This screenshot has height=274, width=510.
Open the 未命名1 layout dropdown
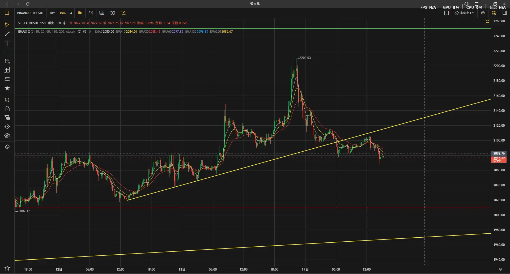[464, 13]
